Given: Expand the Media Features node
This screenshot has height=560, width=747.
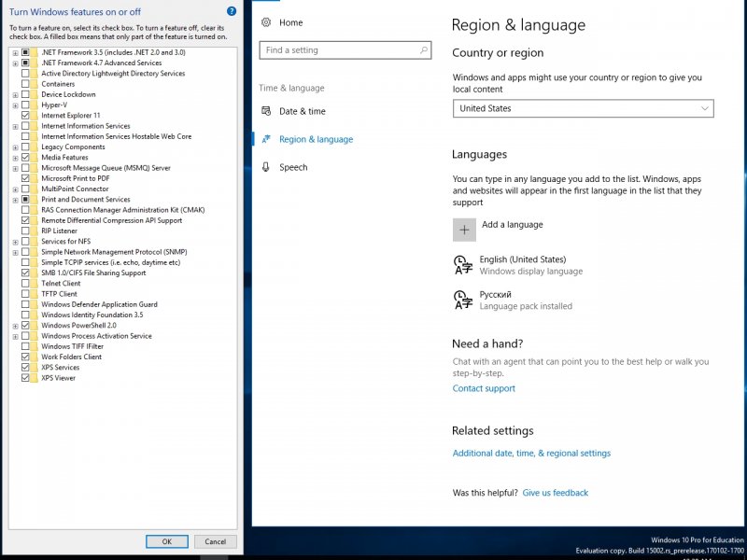Looking at the screenshot, I should pyautogui.click(x=15, y=158).
